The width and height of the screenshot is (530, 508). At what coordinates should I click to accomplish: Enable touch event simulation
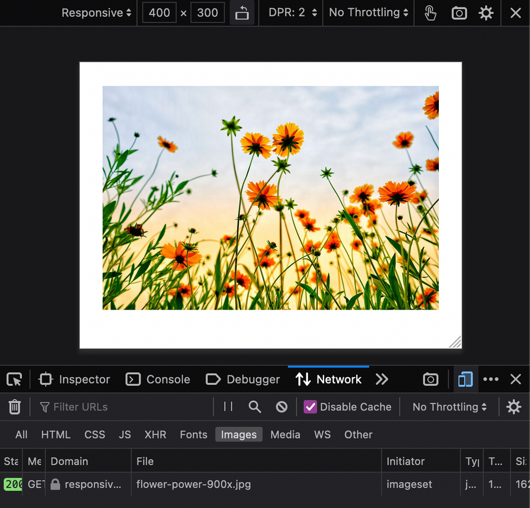click(430, 13)
